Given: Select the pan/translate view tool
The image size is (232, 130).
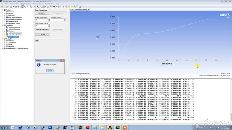Looking at the screenshot, I should click(25, 6).
